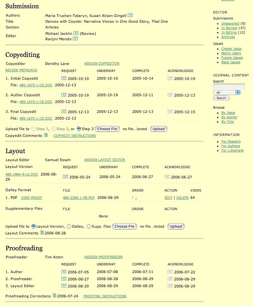Select Step 1 upload radio button
Image resolution: width=253 pixels, height=306 pixels.
click(34, 129)
